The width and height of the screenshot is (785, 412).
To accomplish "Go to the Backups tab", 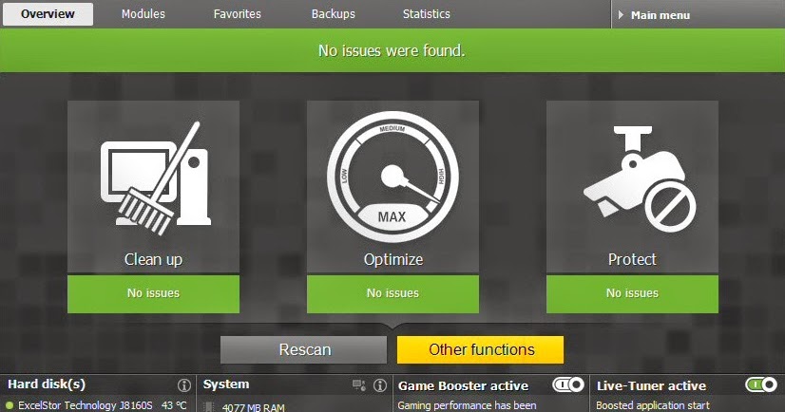I will point(333,14).
